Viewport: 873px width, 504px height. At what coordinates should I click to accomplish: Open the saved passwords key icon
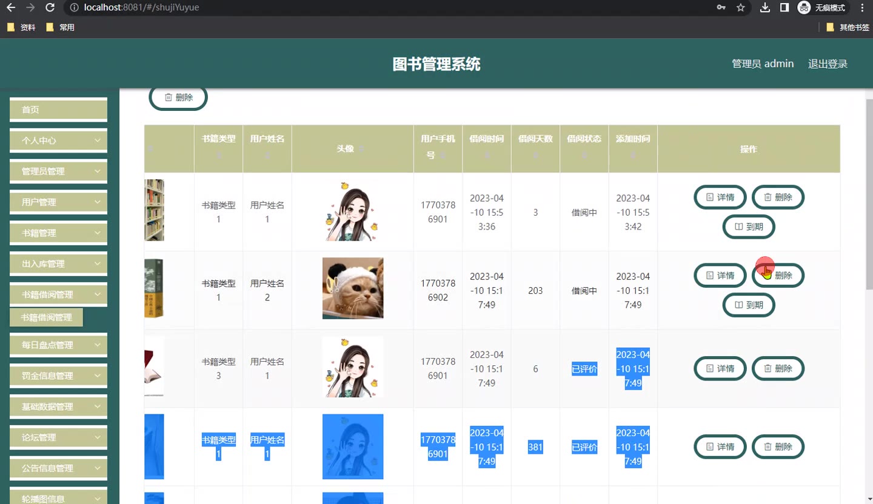(721, 8)
